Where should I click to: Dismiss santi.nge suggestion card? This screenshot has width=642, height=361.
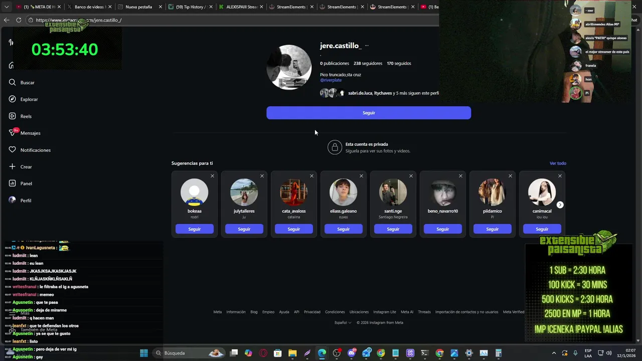pyautogui.click(x=411, y=176)
